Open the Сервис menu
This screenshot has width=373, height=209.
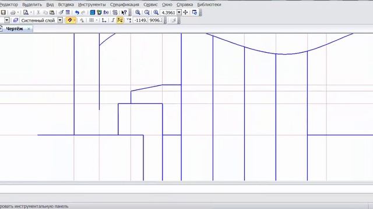[x=150, y=5]
